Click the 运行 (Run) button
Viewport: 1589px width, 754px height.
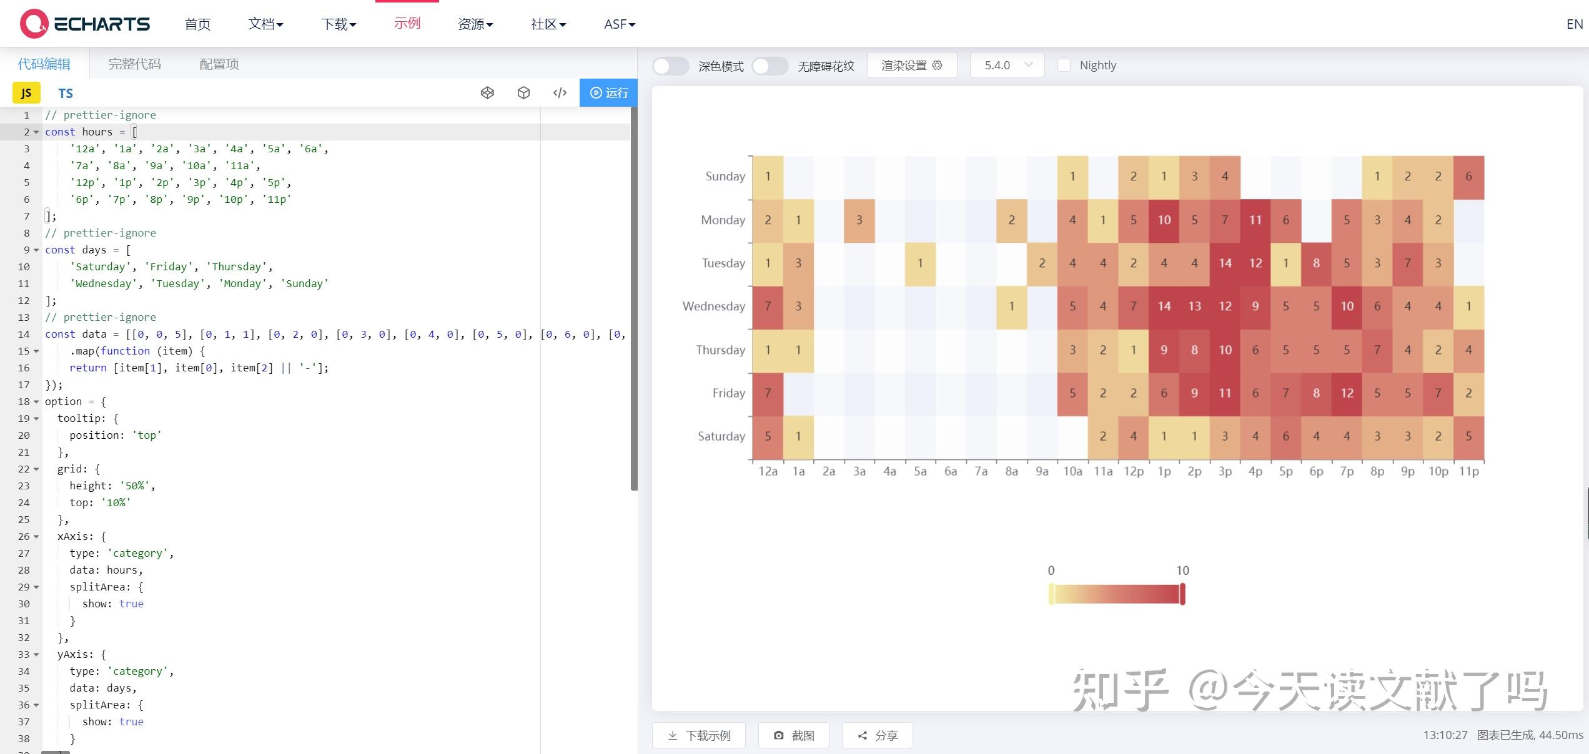[608, 92]
